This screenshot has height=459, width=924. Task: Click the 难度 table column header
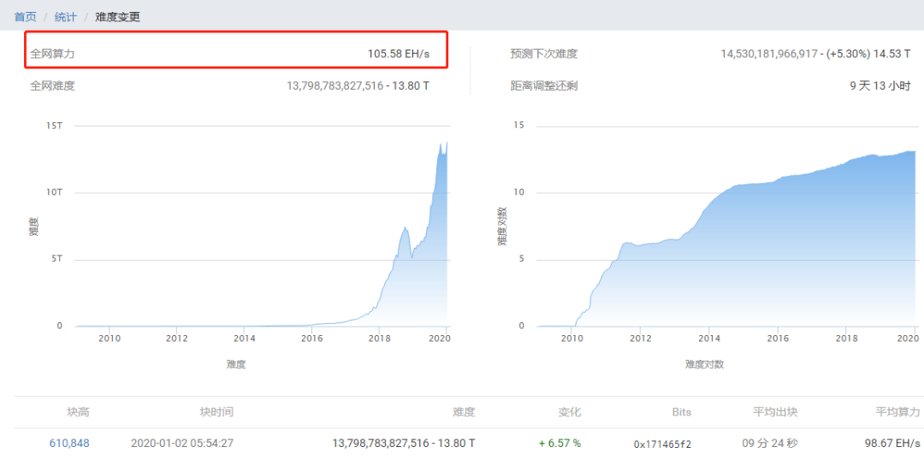[464, 412]
